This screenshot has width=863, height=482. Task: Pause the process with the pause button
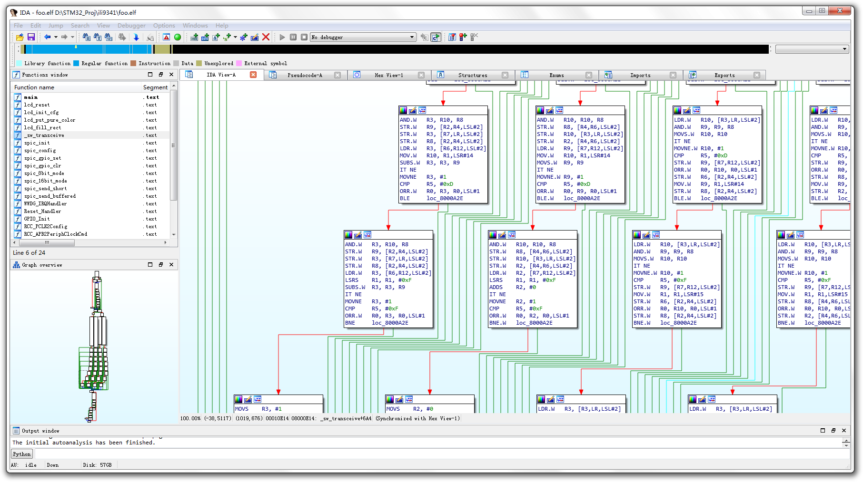tap(293, 37)
